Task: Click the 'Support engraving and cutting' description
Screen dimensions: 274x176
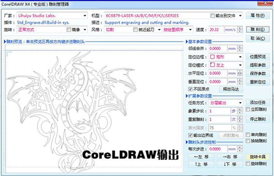Action: pos(147,23)
